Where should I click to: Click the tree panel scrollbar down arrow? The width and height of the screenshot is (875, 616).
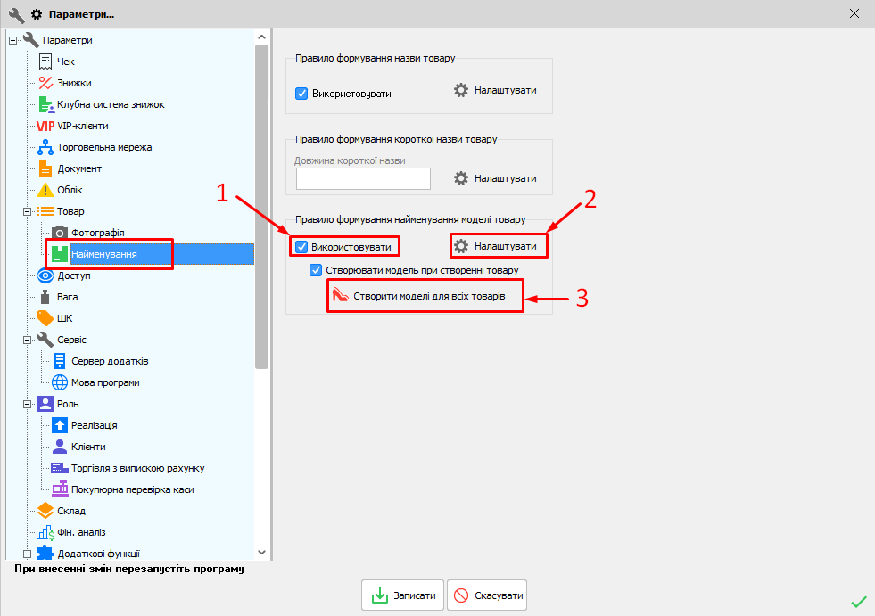pyautogui.click(x=261, y=553)
